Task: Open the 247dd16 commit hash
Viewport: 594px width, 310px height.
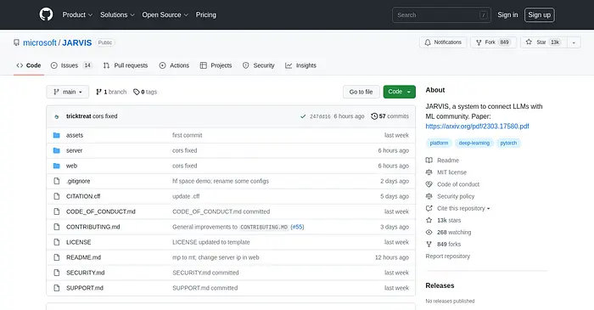Action: [x=320, y=116]
